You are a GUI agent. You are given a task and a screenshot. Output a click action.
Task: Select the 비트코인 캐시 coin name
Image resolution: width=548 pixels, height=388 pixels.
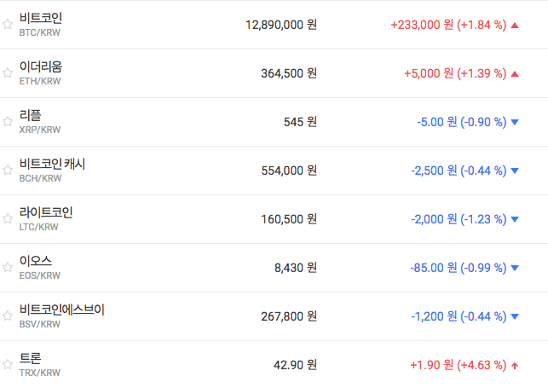[x=52, y=164]
